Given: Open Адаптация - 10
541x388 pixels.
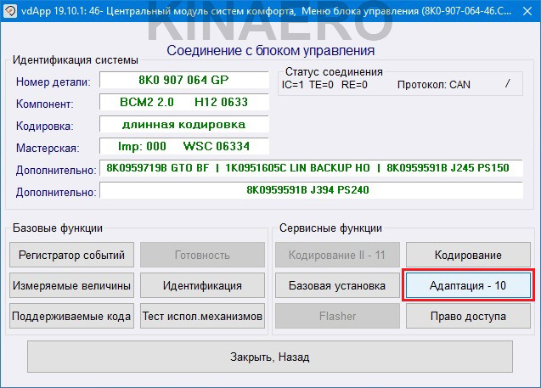Looking at the screenshot, I should (468, 285).
